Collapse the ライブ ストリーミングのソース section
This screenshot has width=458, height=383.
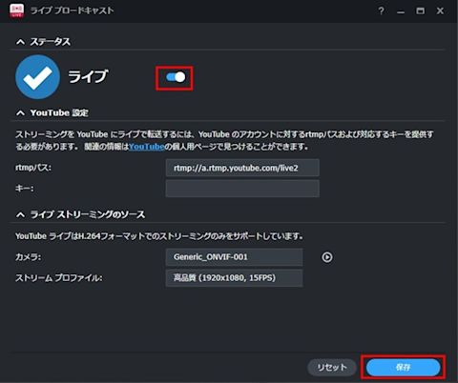pyautogui.click(x=20, y=215)
